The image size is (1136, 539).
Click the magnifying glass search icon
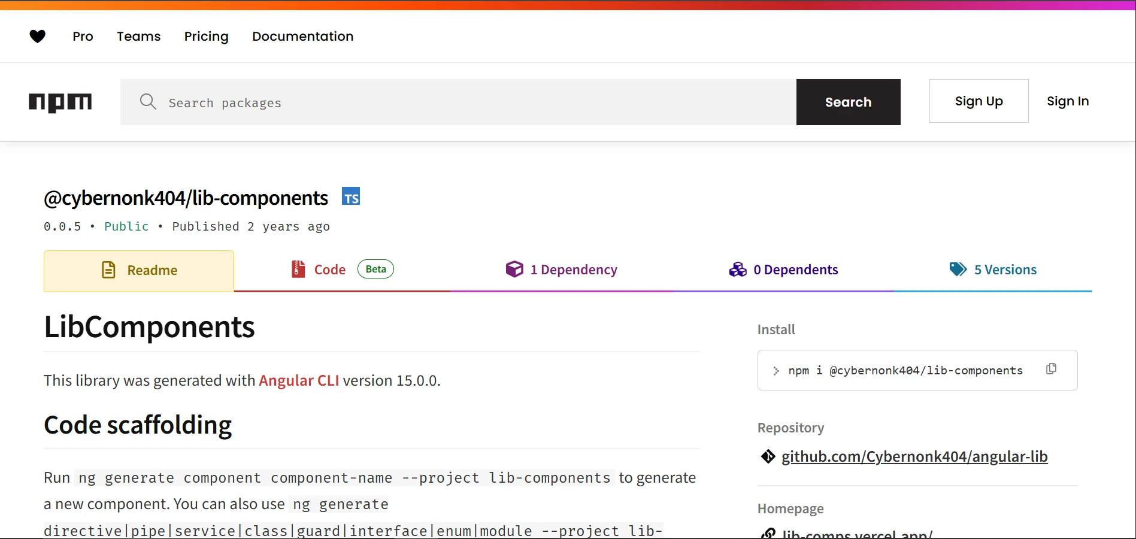point(148,102)
